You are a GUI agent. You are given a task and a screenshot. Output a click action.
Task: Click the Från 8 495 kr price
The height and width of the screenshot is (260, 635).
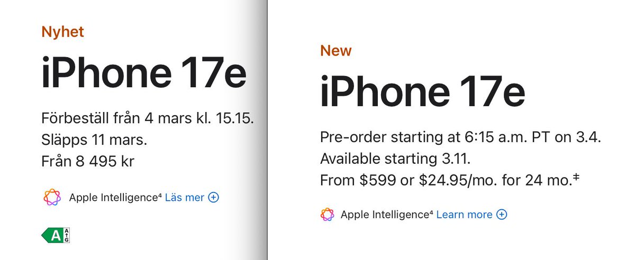click(x=87, y=161)
